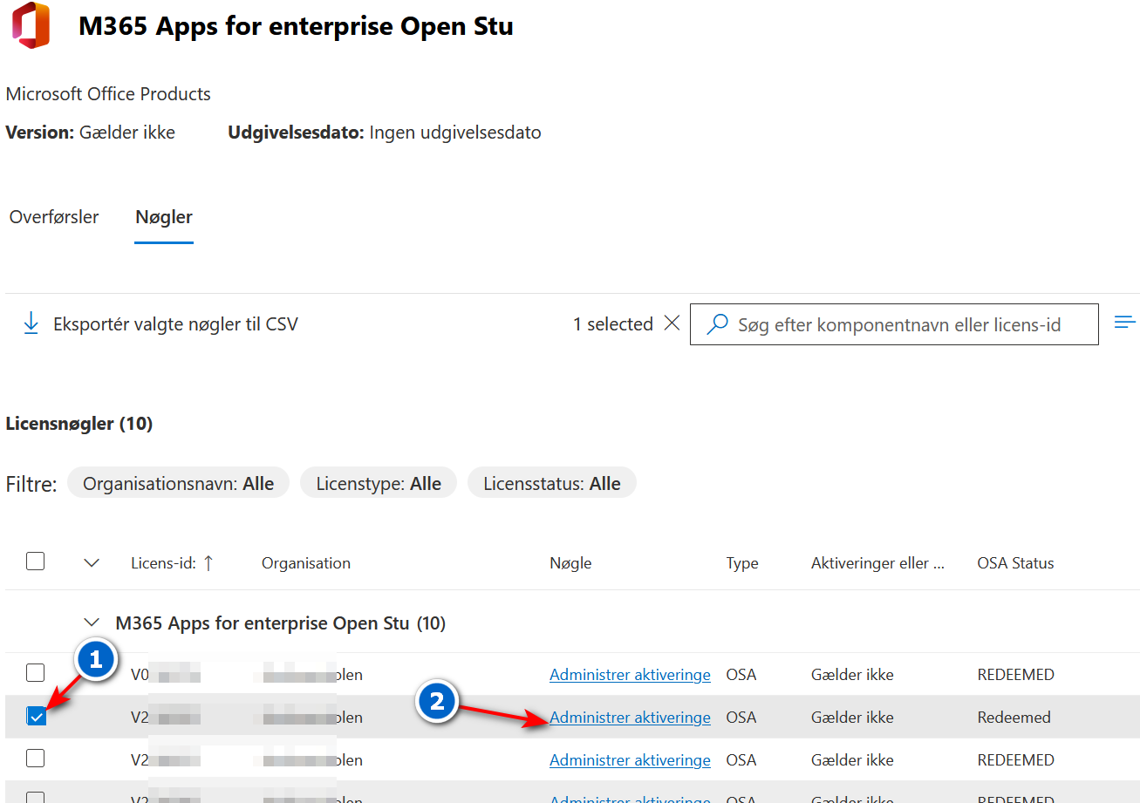
Task: Sort by Licens-id ascending arrow
Action: 208,563
